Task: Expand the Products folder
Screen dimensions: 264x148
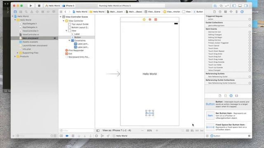Action: point(15,57)
